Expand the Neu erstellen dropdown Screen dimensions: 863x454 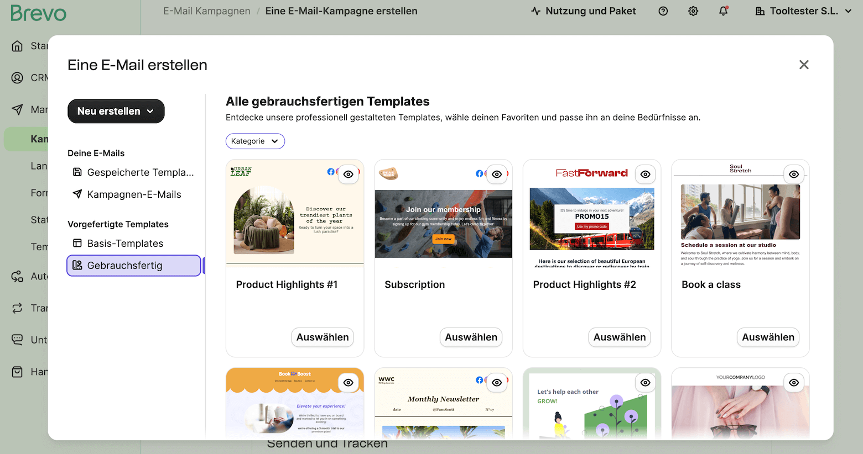tap(116, 111)
